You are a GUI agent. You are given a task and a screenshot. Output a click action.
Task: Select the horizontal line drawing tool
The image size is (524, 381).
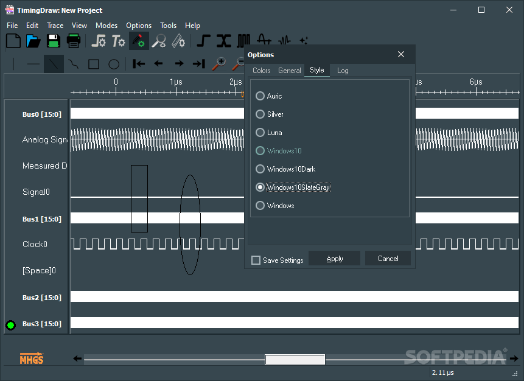pos(33,64)
